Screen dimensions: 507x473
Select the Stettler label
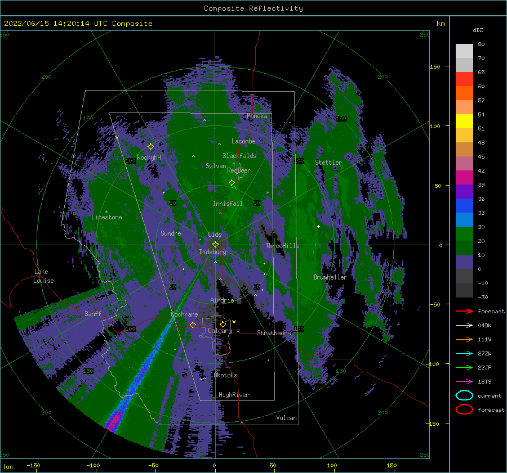[x=328, y=163]
